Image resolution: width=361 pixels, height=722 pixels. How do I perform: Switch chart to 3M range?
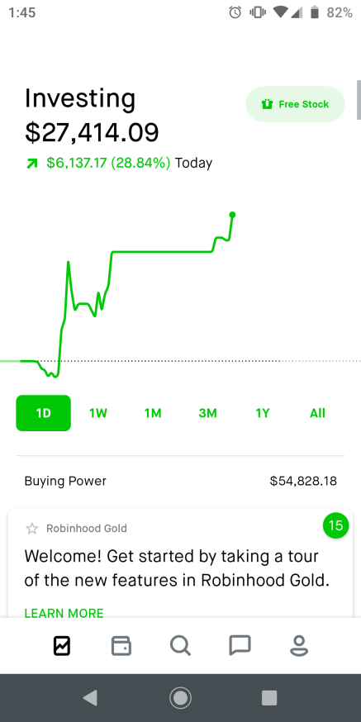click(207, 413)
